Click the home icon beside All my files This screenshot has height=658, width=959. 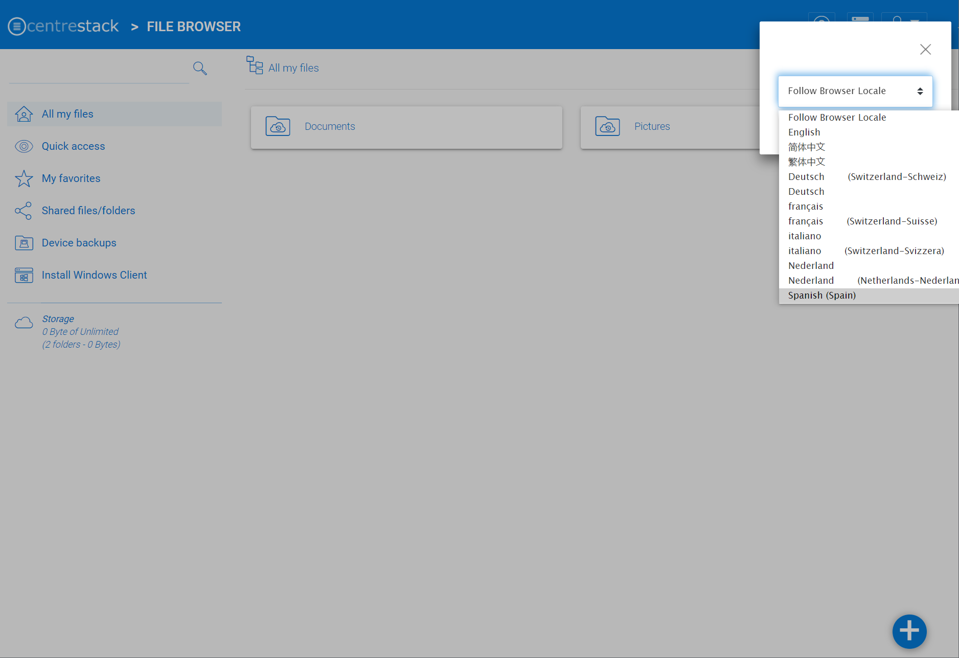(24, 114)
